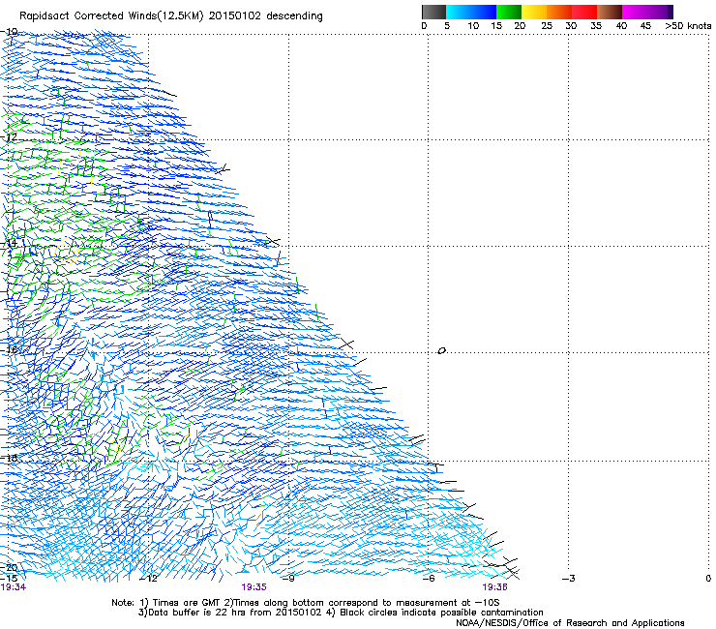Select the '15' label under the color bar
The height and width of the screenshot is (629, 716).
coord(496,26)
